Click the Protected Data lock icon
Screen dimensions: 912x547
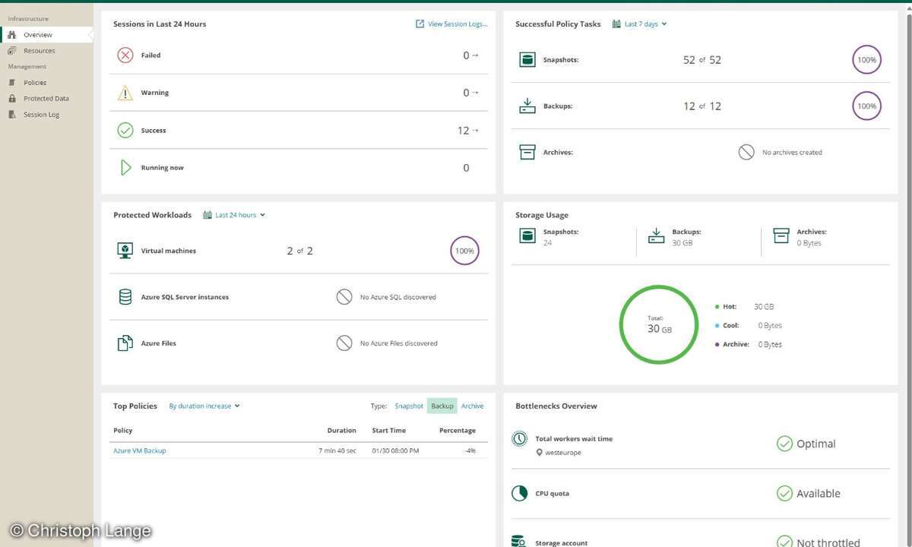pos(12,99)
